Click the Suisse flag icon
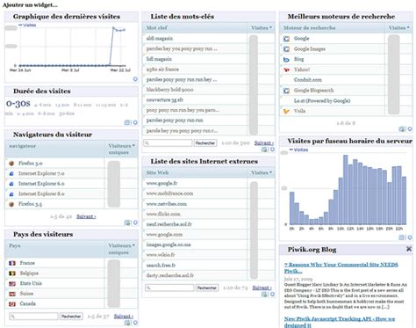This screenshot has width=416, height=328. point(12,294)
